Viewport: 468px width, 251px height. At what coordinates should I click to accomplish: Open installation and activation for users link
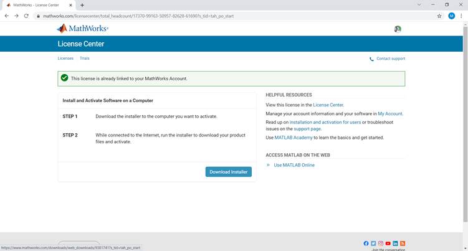tap(325, 122)
